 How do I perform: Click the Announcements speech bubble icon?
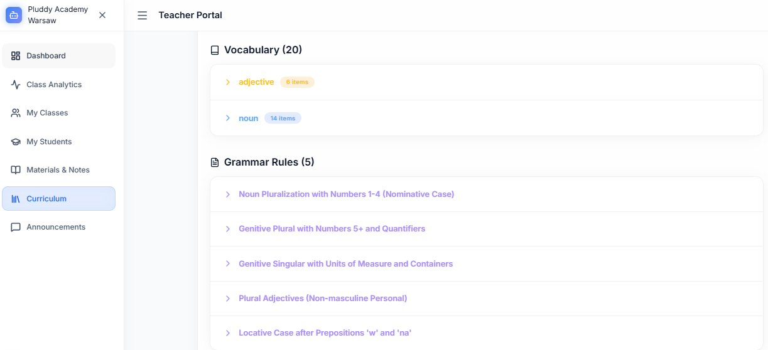tap(16, 227)
